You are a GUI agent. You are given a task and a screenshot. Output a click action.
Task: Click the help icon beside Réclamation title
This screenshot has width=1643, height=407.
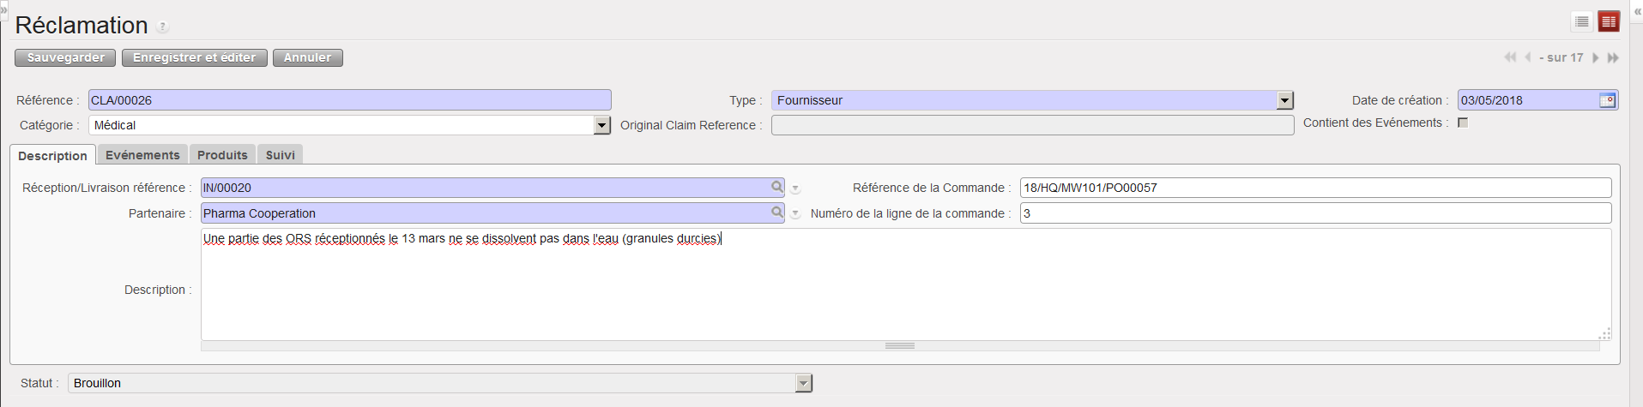163,27
